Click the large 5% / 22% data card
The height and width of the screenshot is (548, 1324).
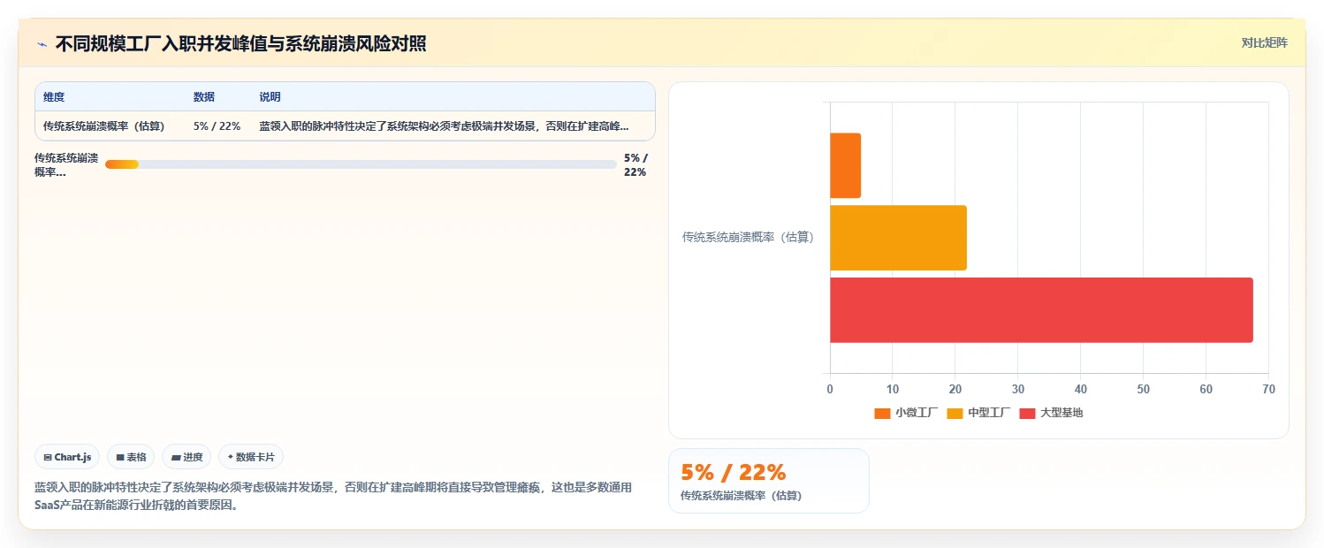[769, 481]
